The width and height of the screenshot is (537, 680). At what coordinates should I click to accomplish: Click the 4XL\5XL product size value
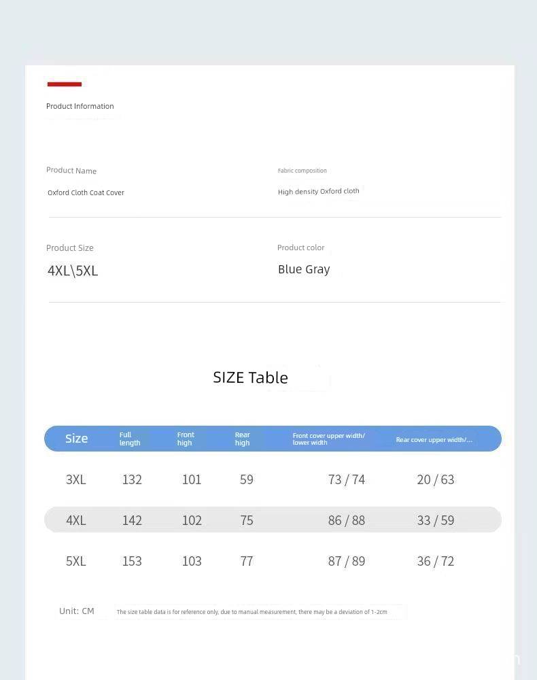point(73,271)
